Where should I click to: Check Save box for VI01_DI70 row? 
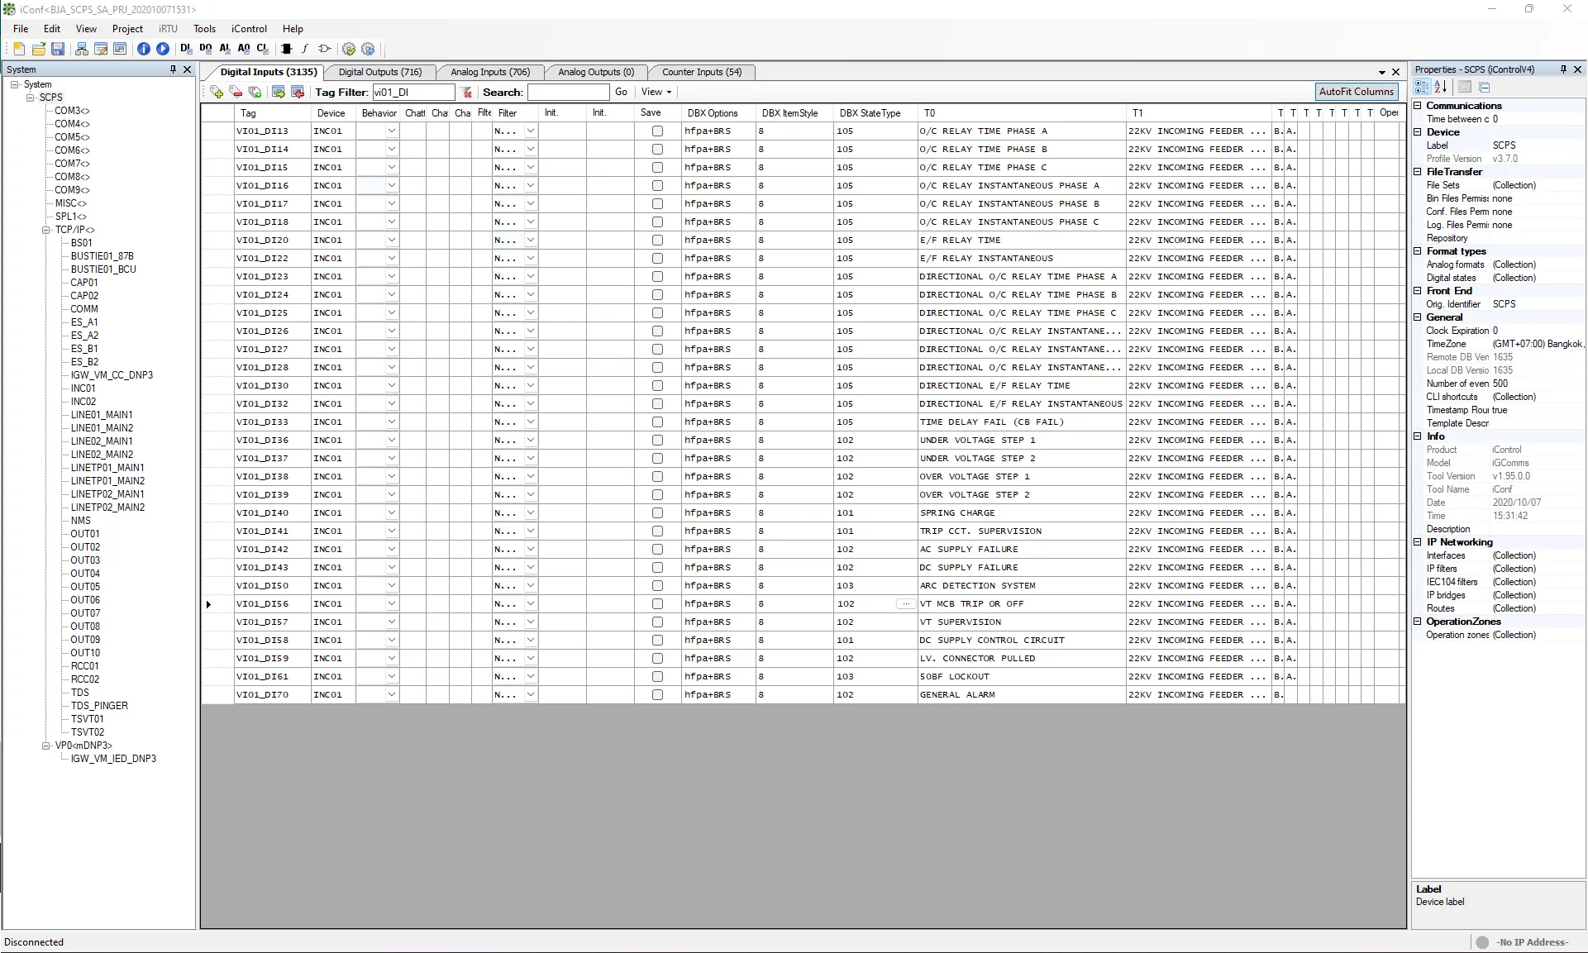(657, 694)
